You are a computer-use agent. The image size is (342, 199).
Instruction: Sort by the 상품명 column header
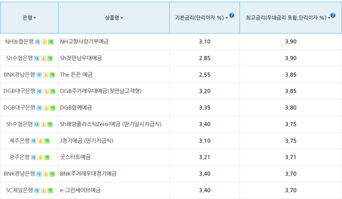coord(114,18)
